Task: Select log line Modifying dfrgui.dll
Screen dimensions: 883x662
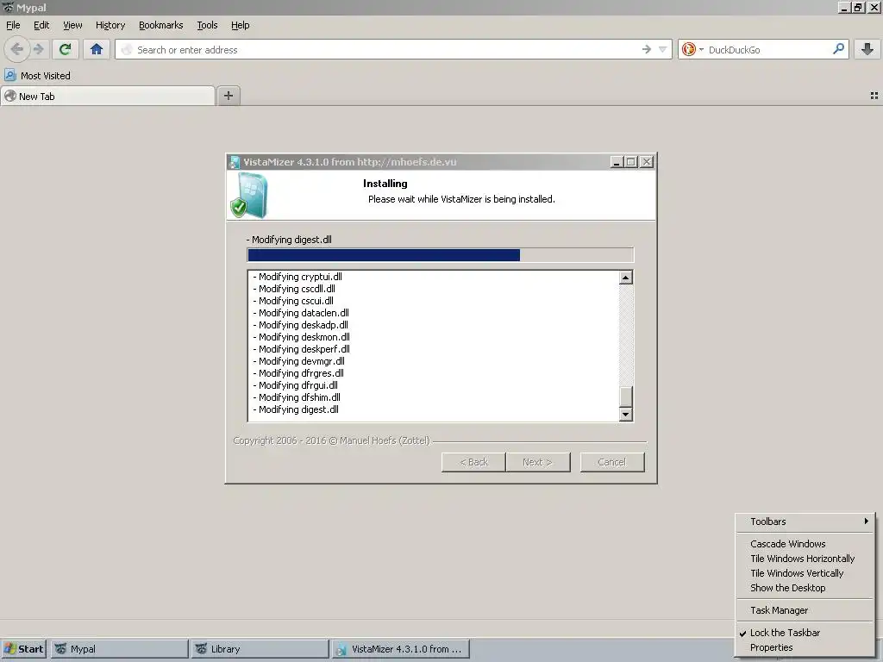Action: point(295,385)
